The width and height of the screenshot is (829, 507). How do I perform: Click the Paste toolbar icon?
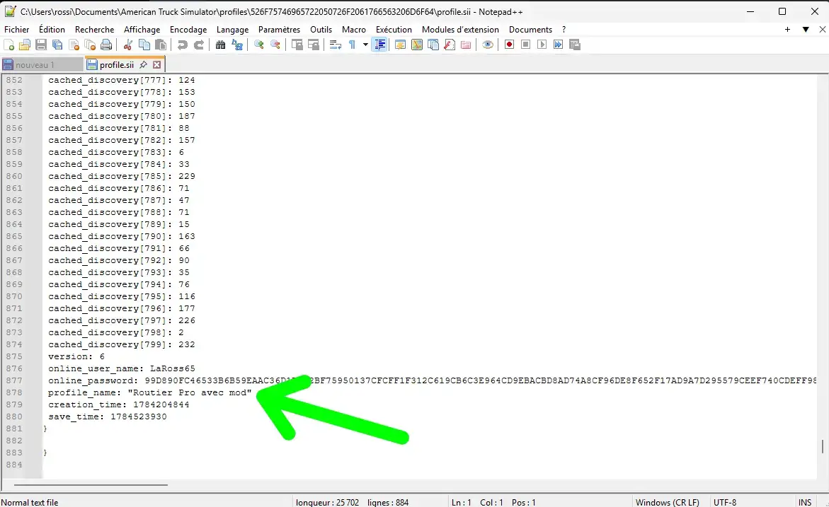click(160, 45)
